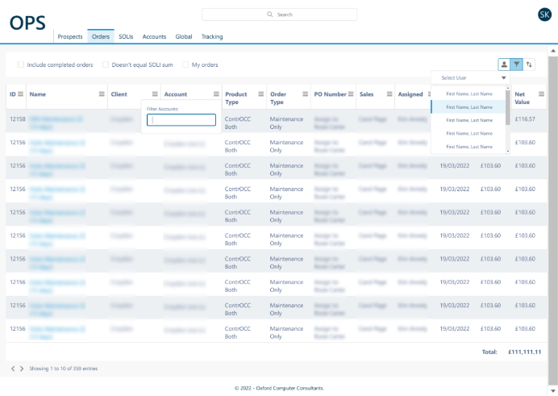Screen dimensions: 558x396
Task: Open the PO Number column menu icon
Action: pos(351,94)
